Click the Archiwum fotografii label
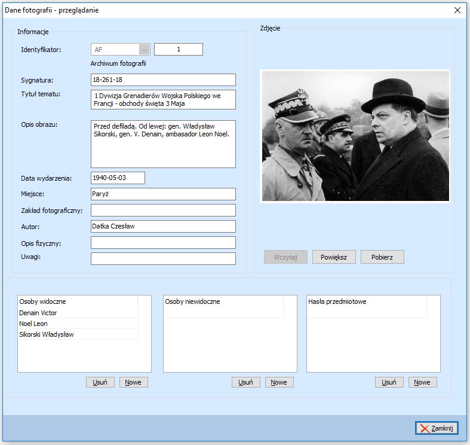Screen dimensions: 470x445 pyautogui.click(x=118, y=63)
